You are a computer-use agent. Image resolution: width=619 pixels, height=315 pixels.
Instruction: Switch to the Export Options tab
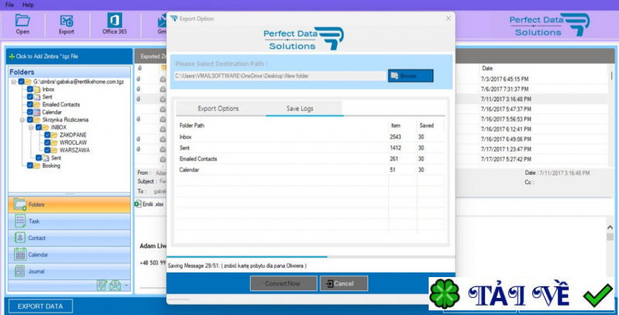click(218, 108)
